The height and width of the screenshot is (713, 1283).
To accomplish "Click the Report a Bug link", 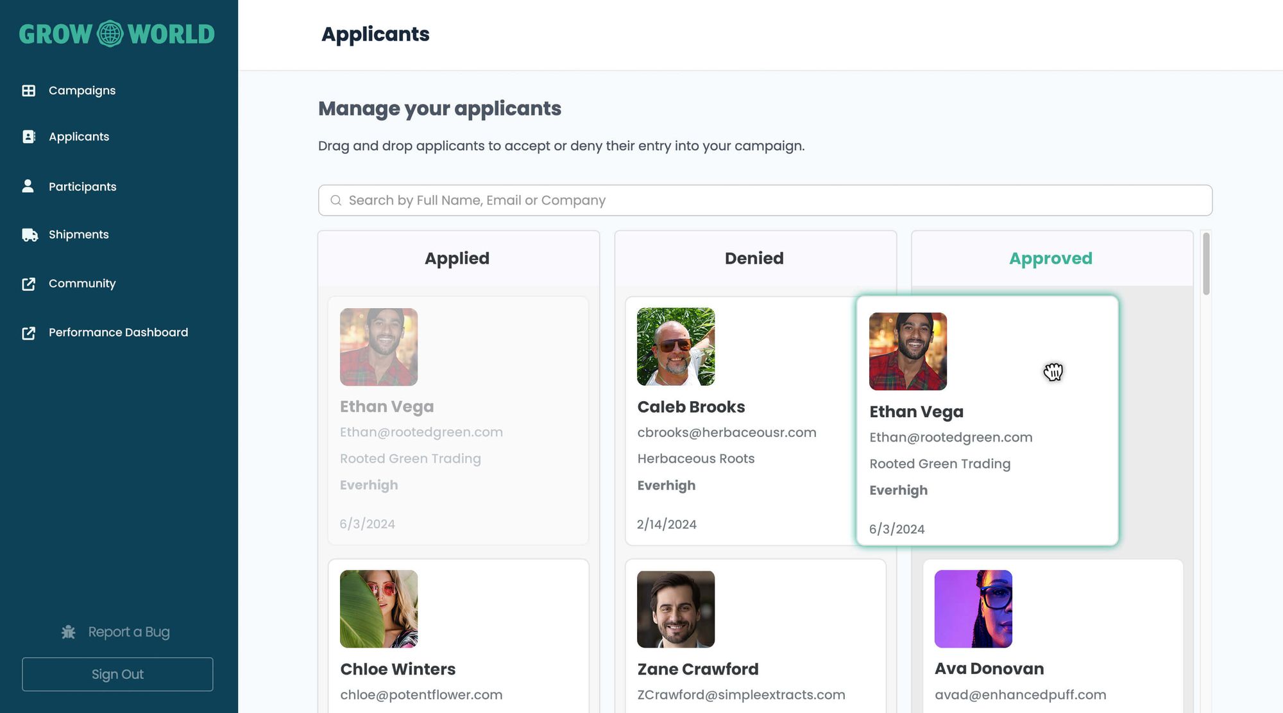I will point(128,632).
